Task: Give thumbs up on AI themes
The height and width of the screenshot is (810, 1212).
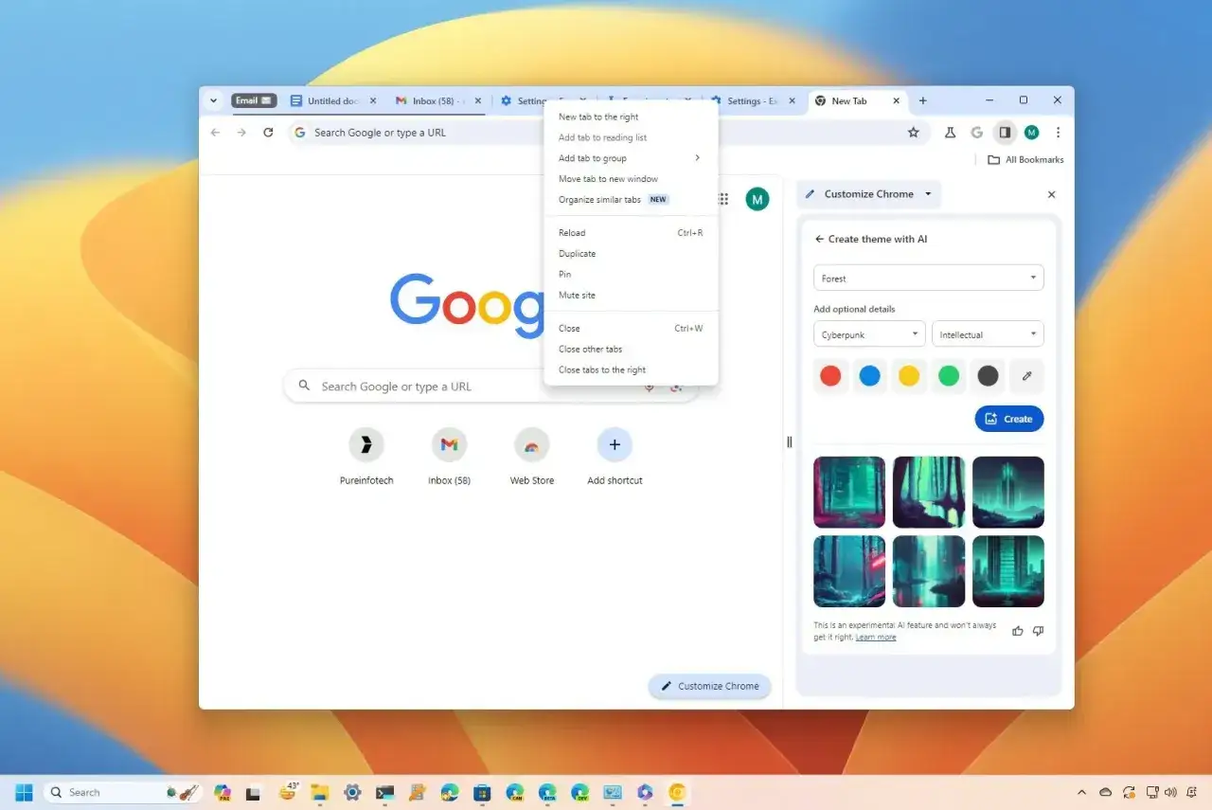Action: 1018,631
